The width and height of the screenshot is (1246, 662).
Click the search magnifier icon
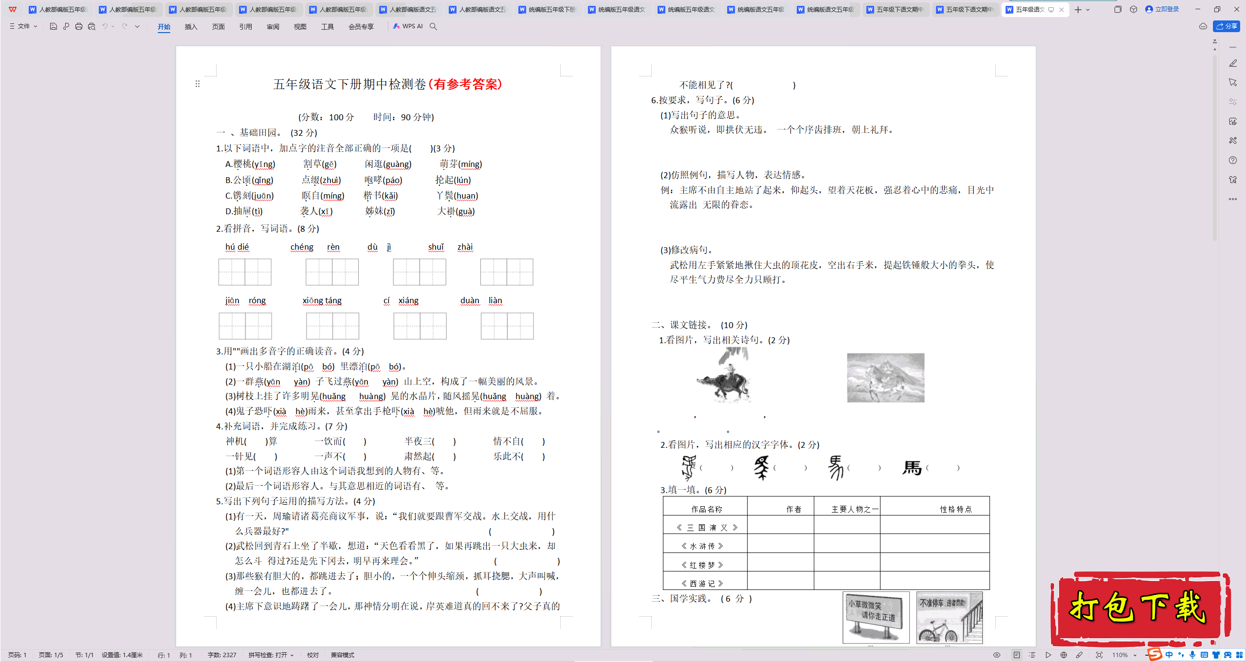click(433, 26)
